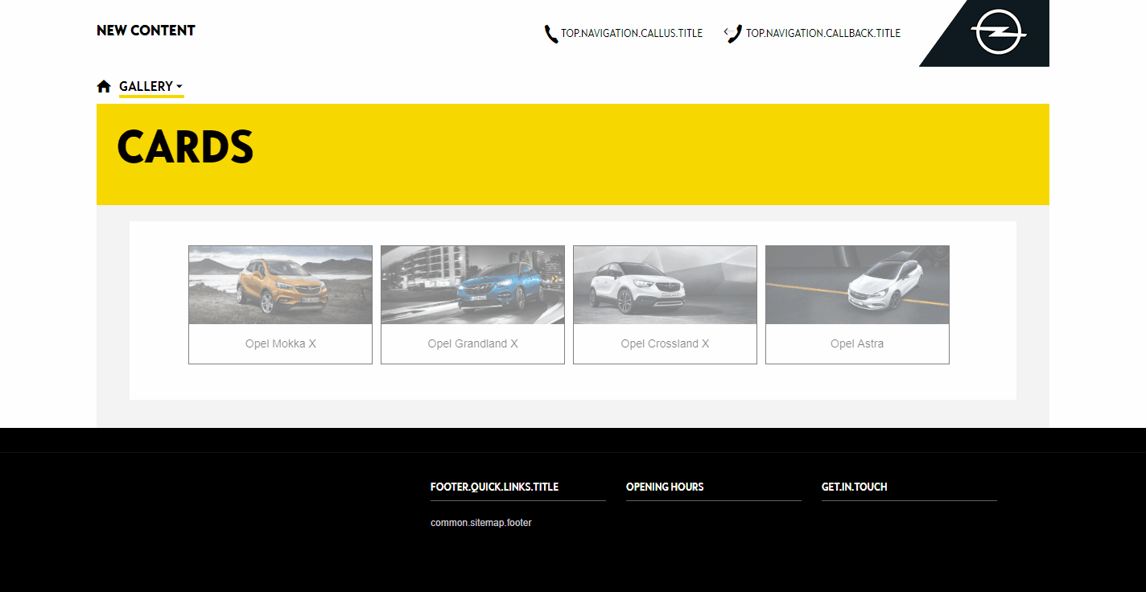Open the common.sitemap.footer link
This screenshot has height=592, width=1146.
tap(481, 523)
